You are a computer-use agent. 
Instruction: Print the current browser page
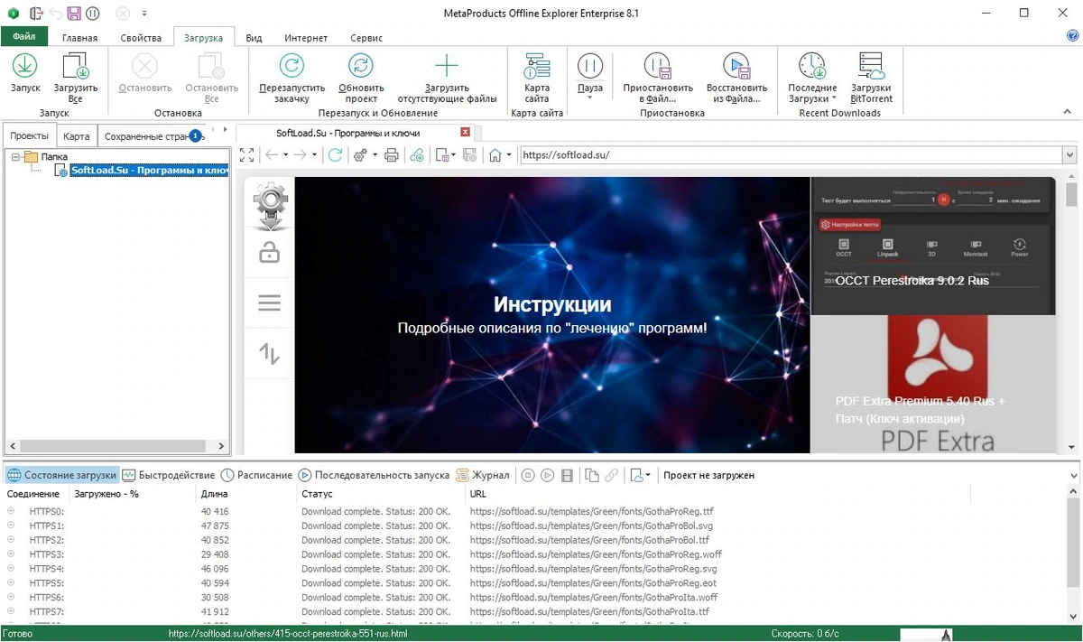(x=392, y=155)
